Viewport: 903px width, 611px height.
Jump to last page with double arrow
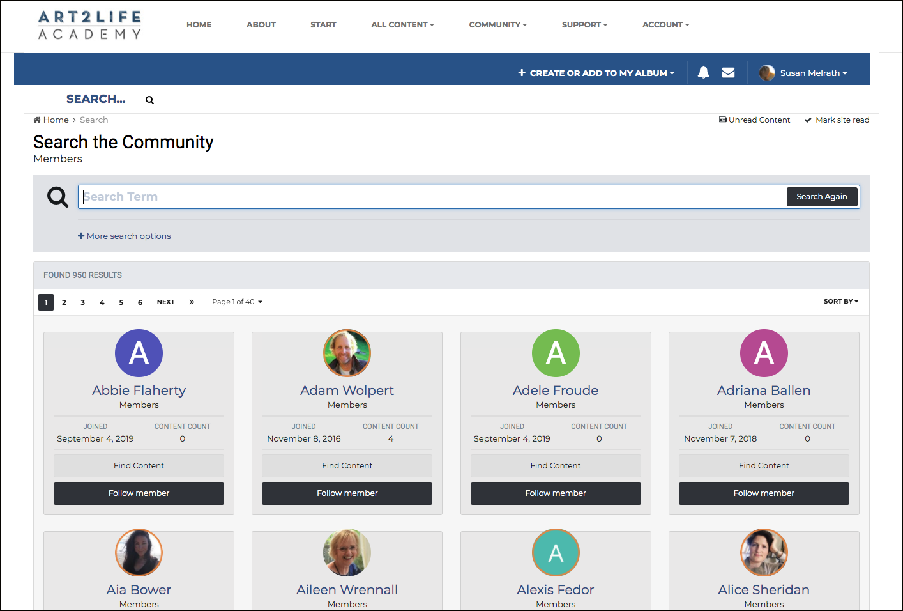click(192, 302)
